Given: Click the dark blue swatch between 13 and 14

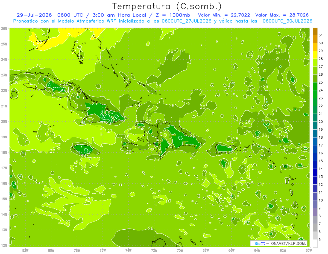Looking at the screenshot, I should pos(315,173).
